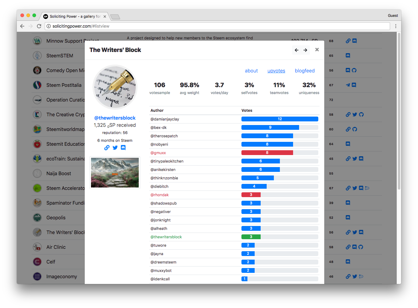Screen dimensions: 418x308
Task: Open Steem Accelerator website link icon
Action: click(348, 188)
